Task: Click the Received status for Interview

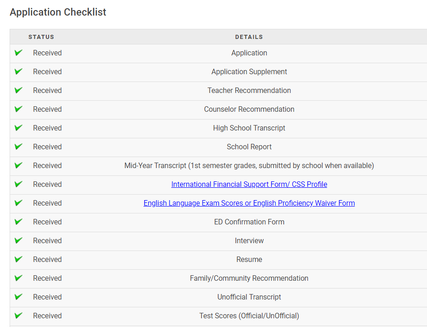Action: (x=47, y=241)
